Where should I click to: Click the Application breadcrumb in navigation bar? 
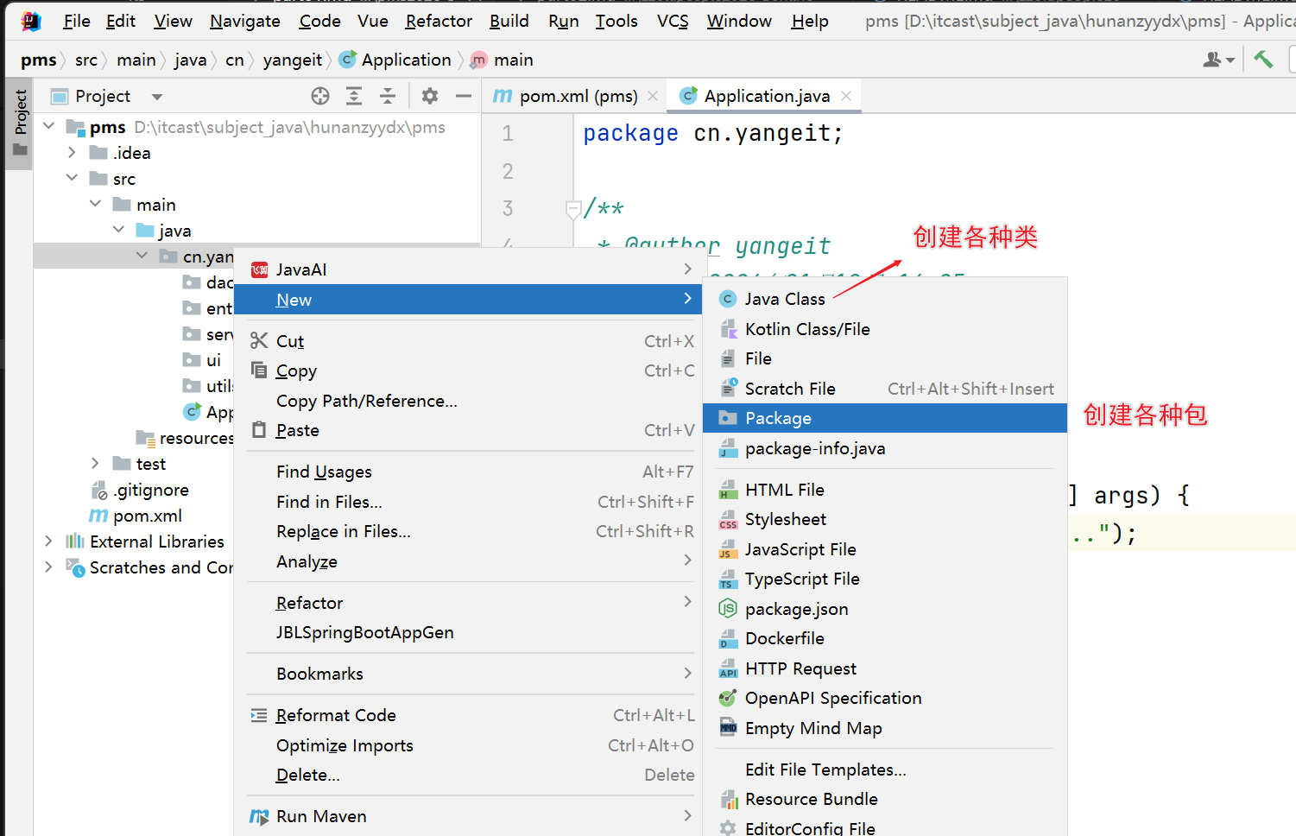tap(406, 60)
